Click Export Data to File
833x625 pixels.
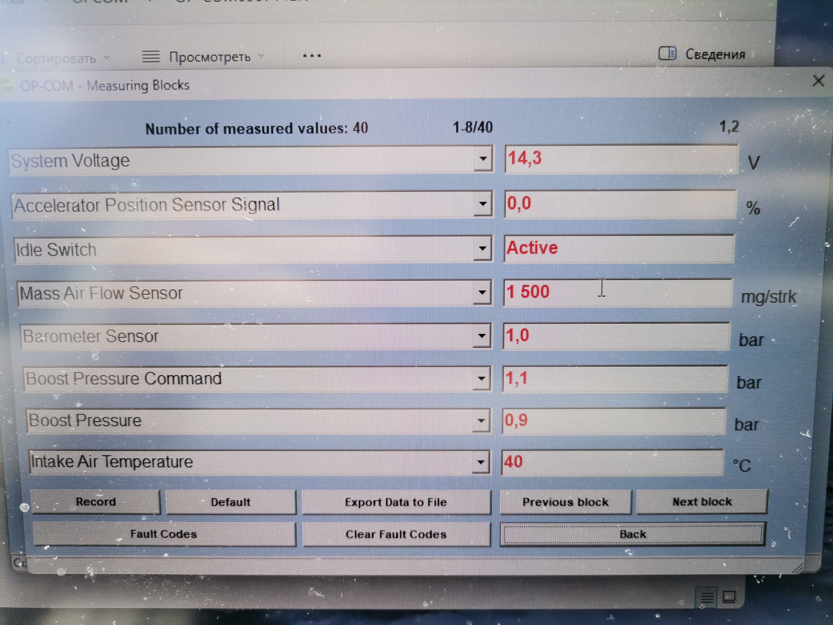point(396,502)
